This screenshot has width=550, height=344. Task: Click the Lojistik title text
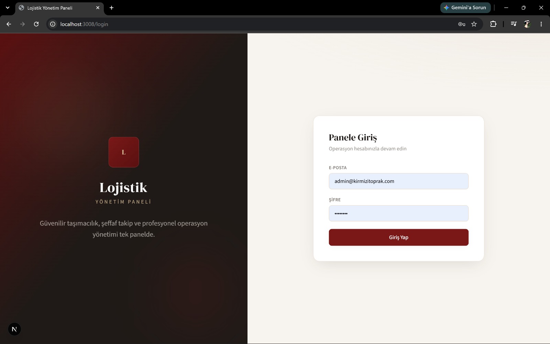123,188
